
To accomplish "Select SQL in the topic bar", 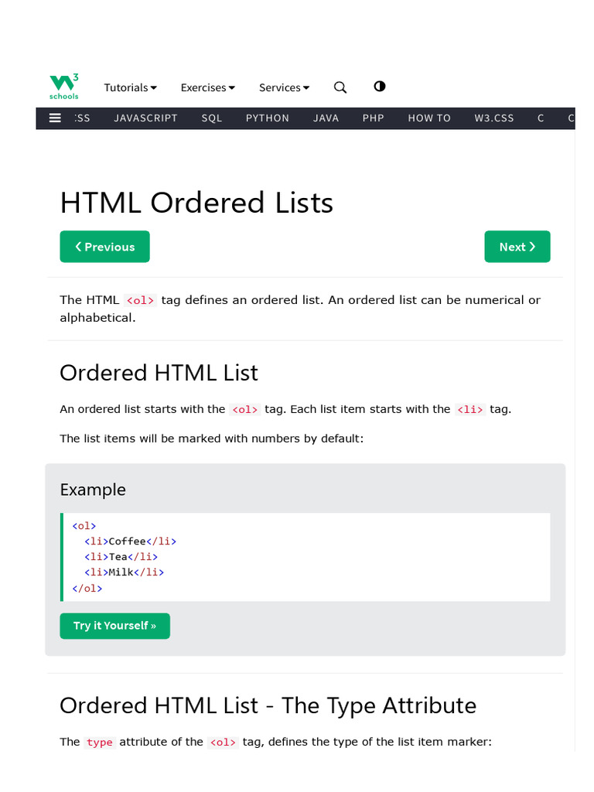I will (x=212, y=118).
